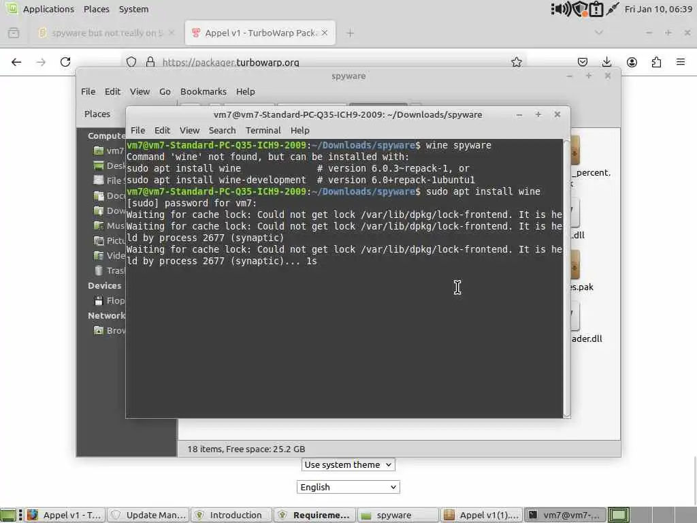Click the packager.turbowarp.org address bar
This screenshot has height=523, width=697.
pos(325,62)
